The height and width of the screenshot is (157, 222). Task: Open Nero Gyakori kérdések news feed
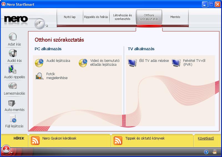click(59, 138)
